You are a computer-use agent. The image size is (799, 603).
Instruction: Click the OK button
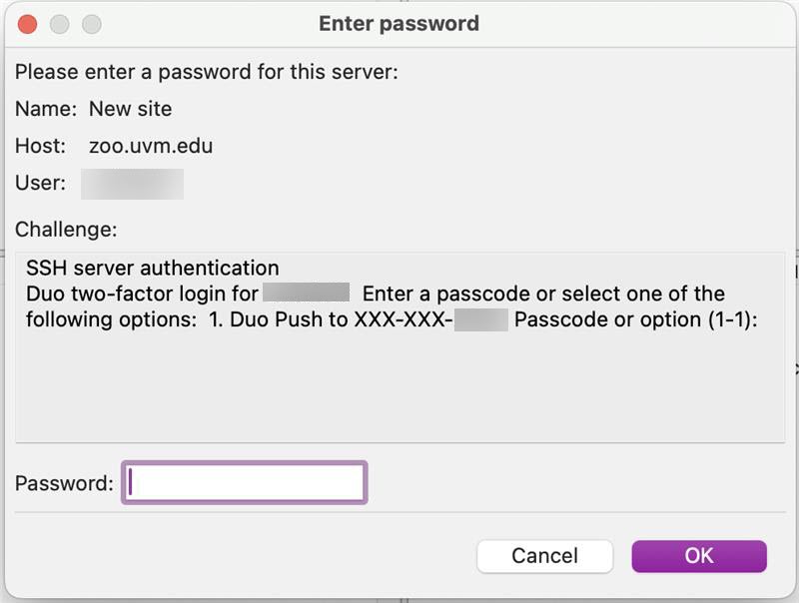pyautogui.click(x=699, y=556)
